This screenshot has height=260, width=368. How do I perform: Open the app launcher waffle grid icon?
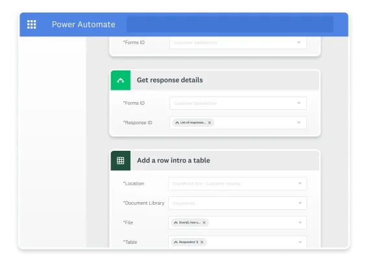(x=31, y=25)
